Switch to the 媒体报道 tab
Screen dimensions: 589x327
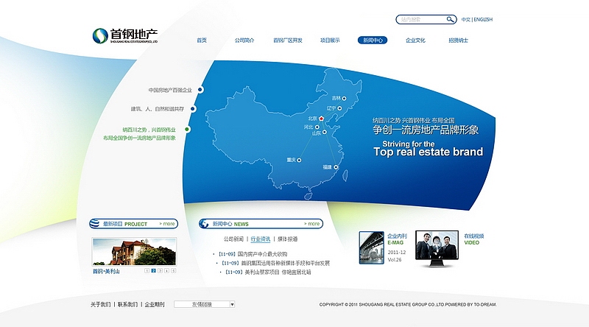click(287, 239)
